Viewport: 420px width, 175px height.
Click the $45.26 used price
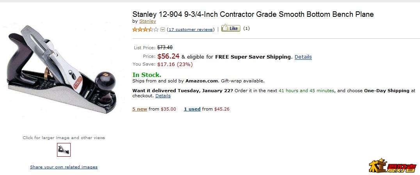pos(222,109)
